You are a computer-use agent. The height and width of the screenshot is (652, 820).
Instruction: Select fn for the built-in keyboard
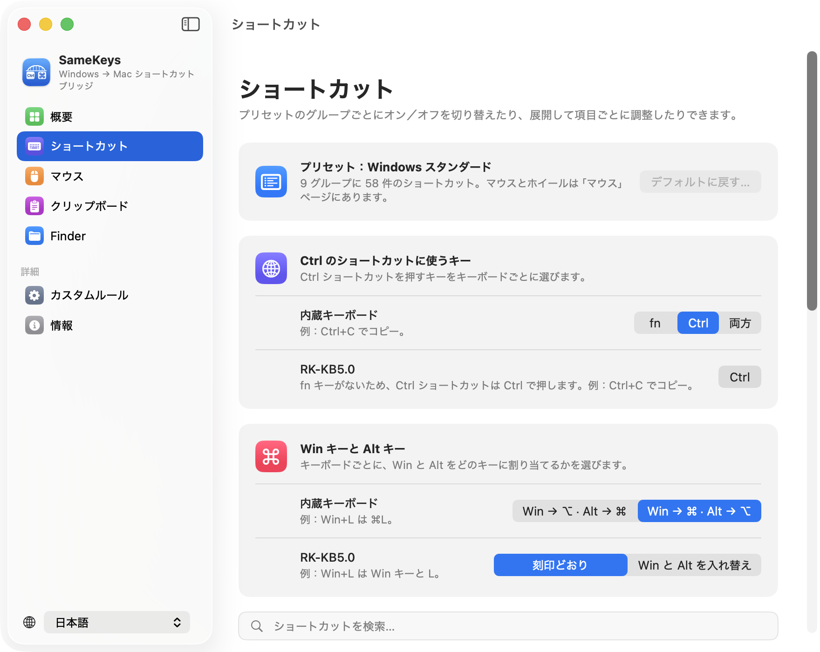click(655, 323)
